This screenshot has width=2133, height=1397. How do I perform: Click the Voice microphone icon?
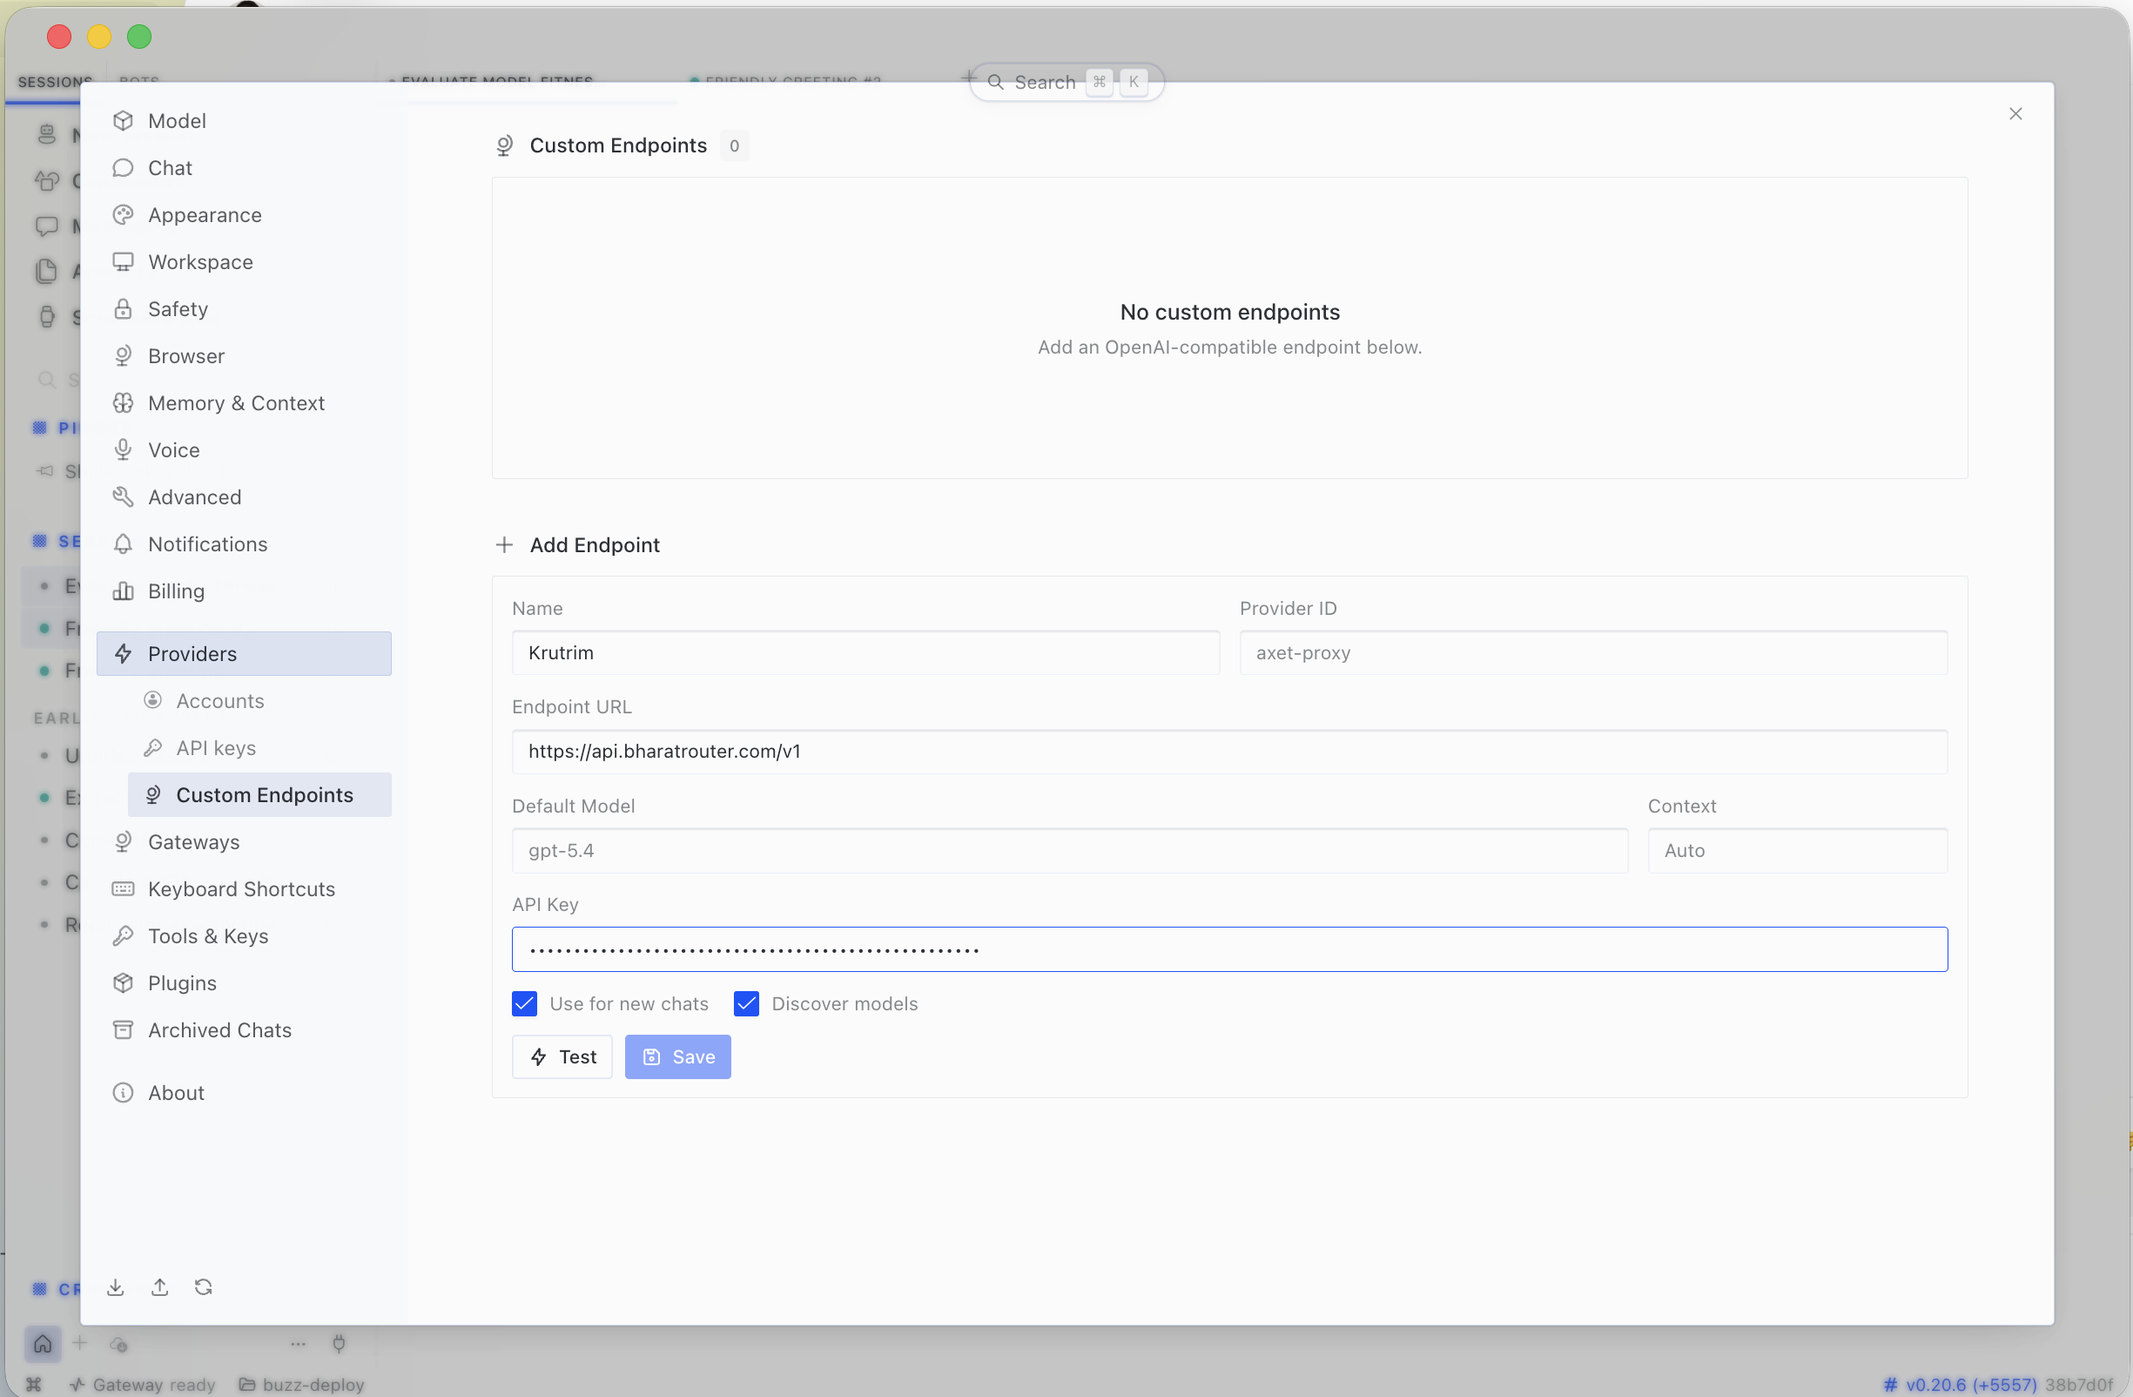click(x=123, y=450)
